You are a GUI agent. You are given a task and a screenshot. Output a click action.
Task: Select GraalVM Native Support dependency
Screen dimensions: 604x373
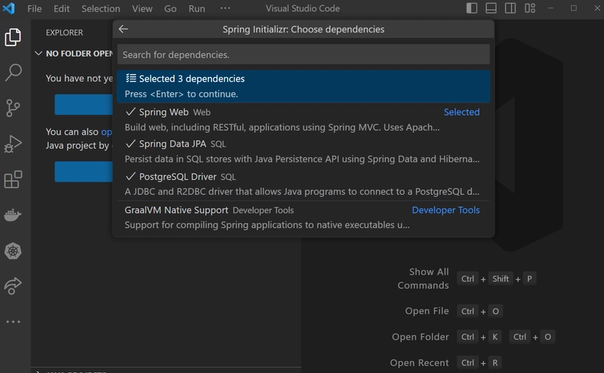point(304,217)
